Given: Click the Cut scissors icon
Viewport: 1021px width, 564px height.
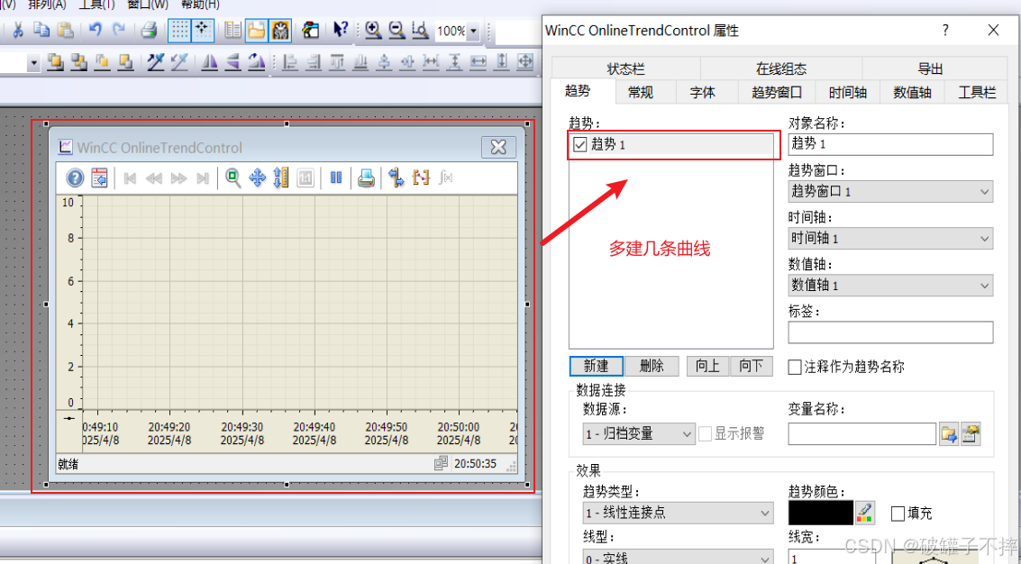Looking at the screenshot, I should click(x=18, y=30).
